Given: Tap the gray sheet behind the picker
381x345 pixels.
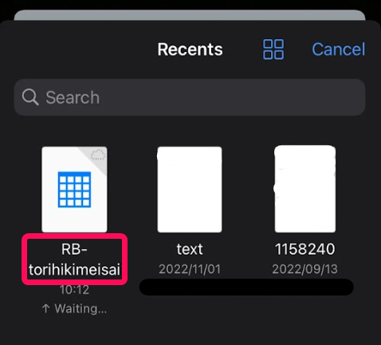Looking at the screenshot, I should (x=190, y=15).
